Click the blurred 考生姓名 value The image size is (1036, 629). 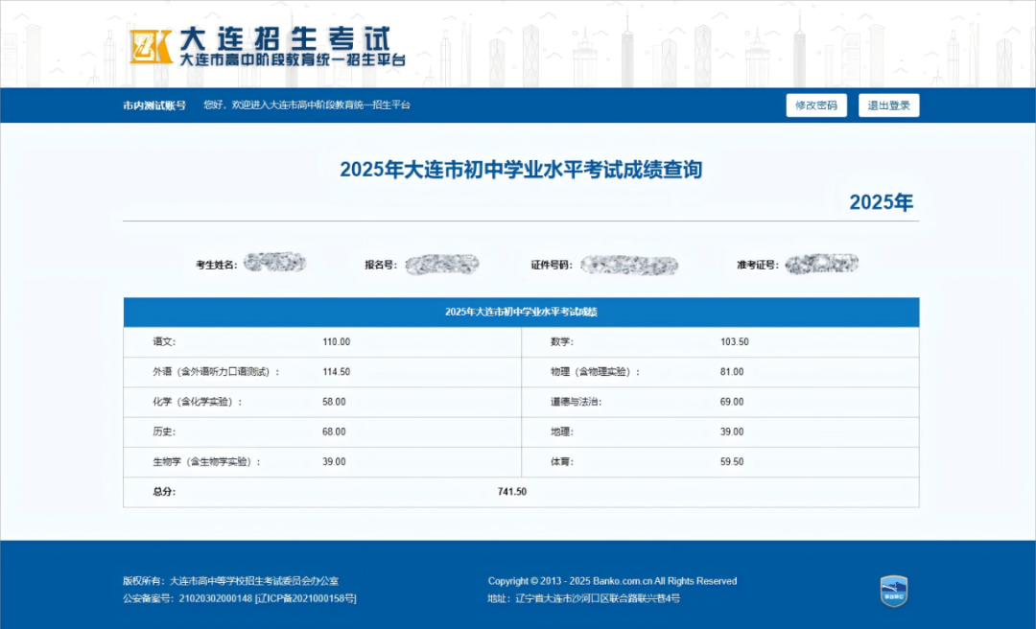tap(274, 263)
